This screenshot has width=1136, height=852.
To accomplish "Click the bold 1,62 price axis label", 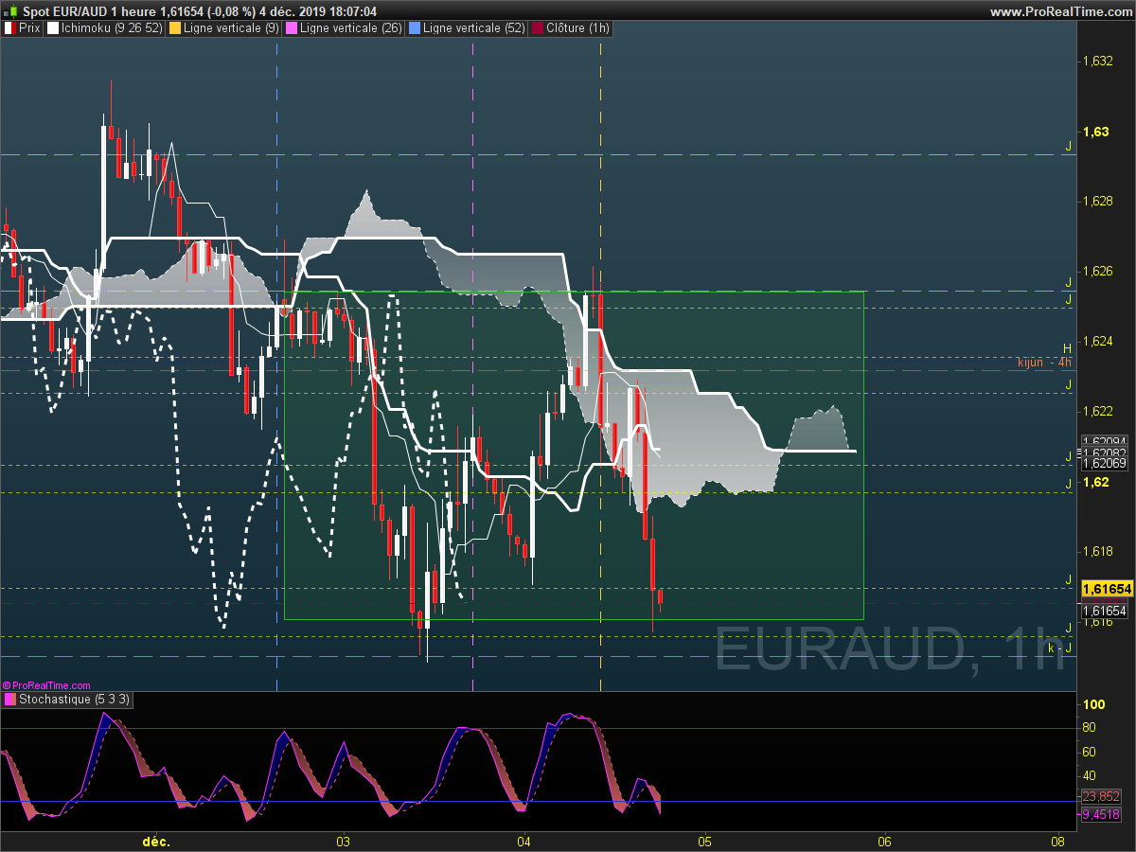I will point(1095,481).
